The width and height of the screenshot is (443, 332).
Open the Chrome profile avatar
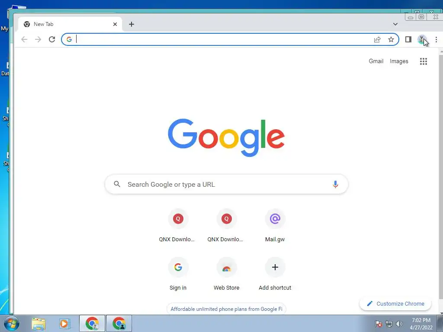422,39
